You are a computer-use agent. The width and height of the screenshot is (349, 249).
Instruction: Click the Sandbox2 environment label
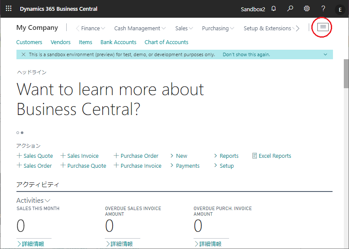coord(253,9)
